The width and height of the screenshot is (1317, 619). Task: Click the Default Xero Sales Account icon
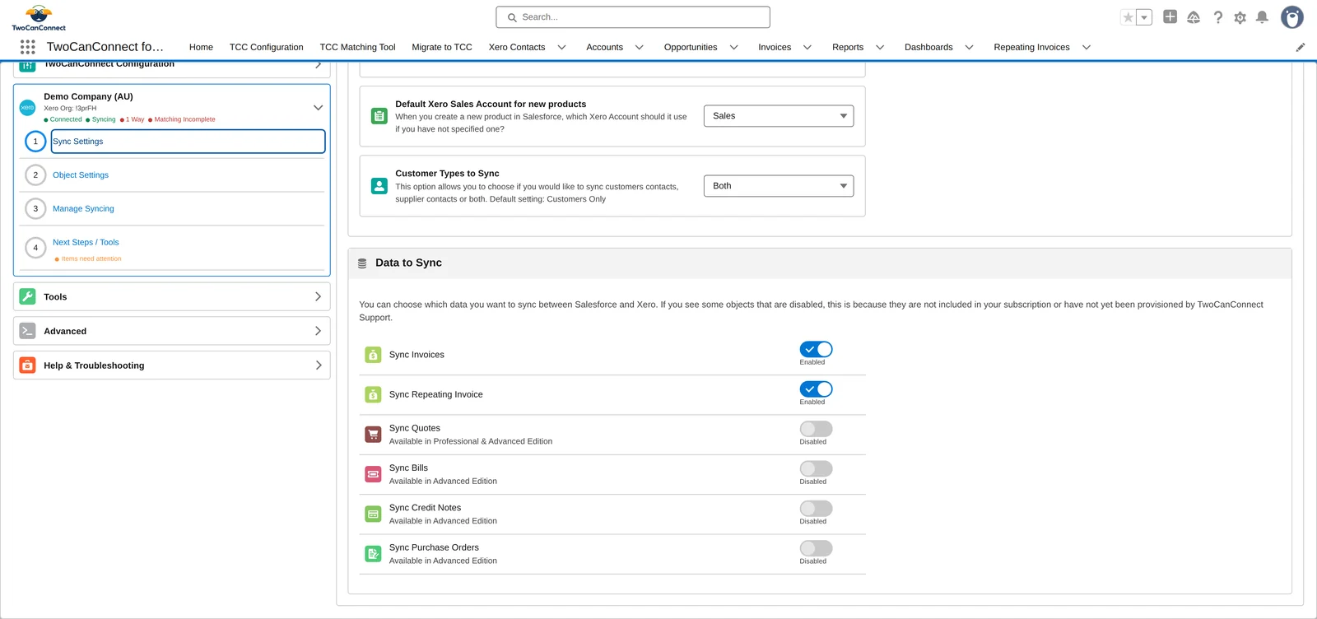(379, 116)
